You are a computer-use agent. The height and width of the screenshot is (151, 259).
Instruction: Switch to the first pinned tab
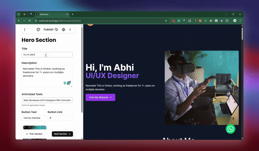[25, 14]
